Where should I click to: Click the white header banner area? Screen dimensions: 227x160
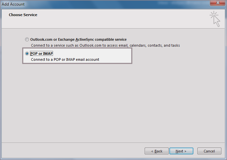(x=115, y=20)
